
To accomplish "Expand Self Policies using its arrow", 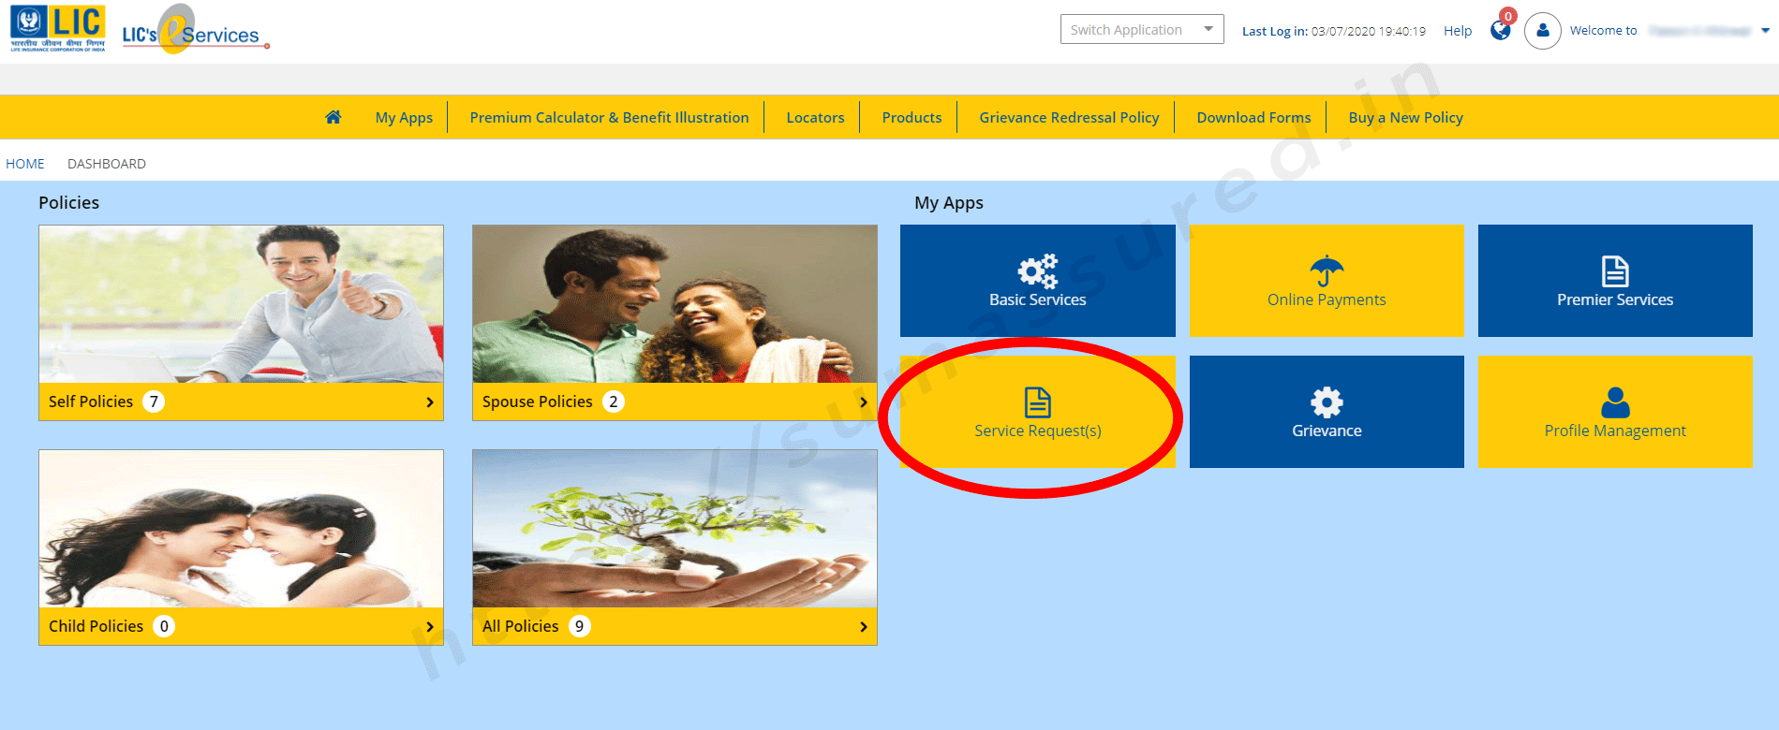I will (x=430, y=402).
